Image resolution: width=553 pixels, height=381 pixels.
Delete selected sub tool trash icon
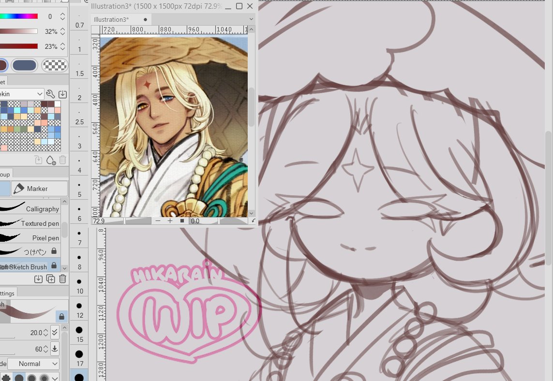(x=63, y=279)
